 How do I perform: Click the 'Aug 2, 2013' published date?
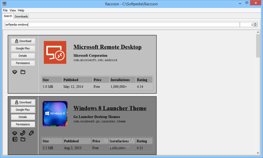72,148
